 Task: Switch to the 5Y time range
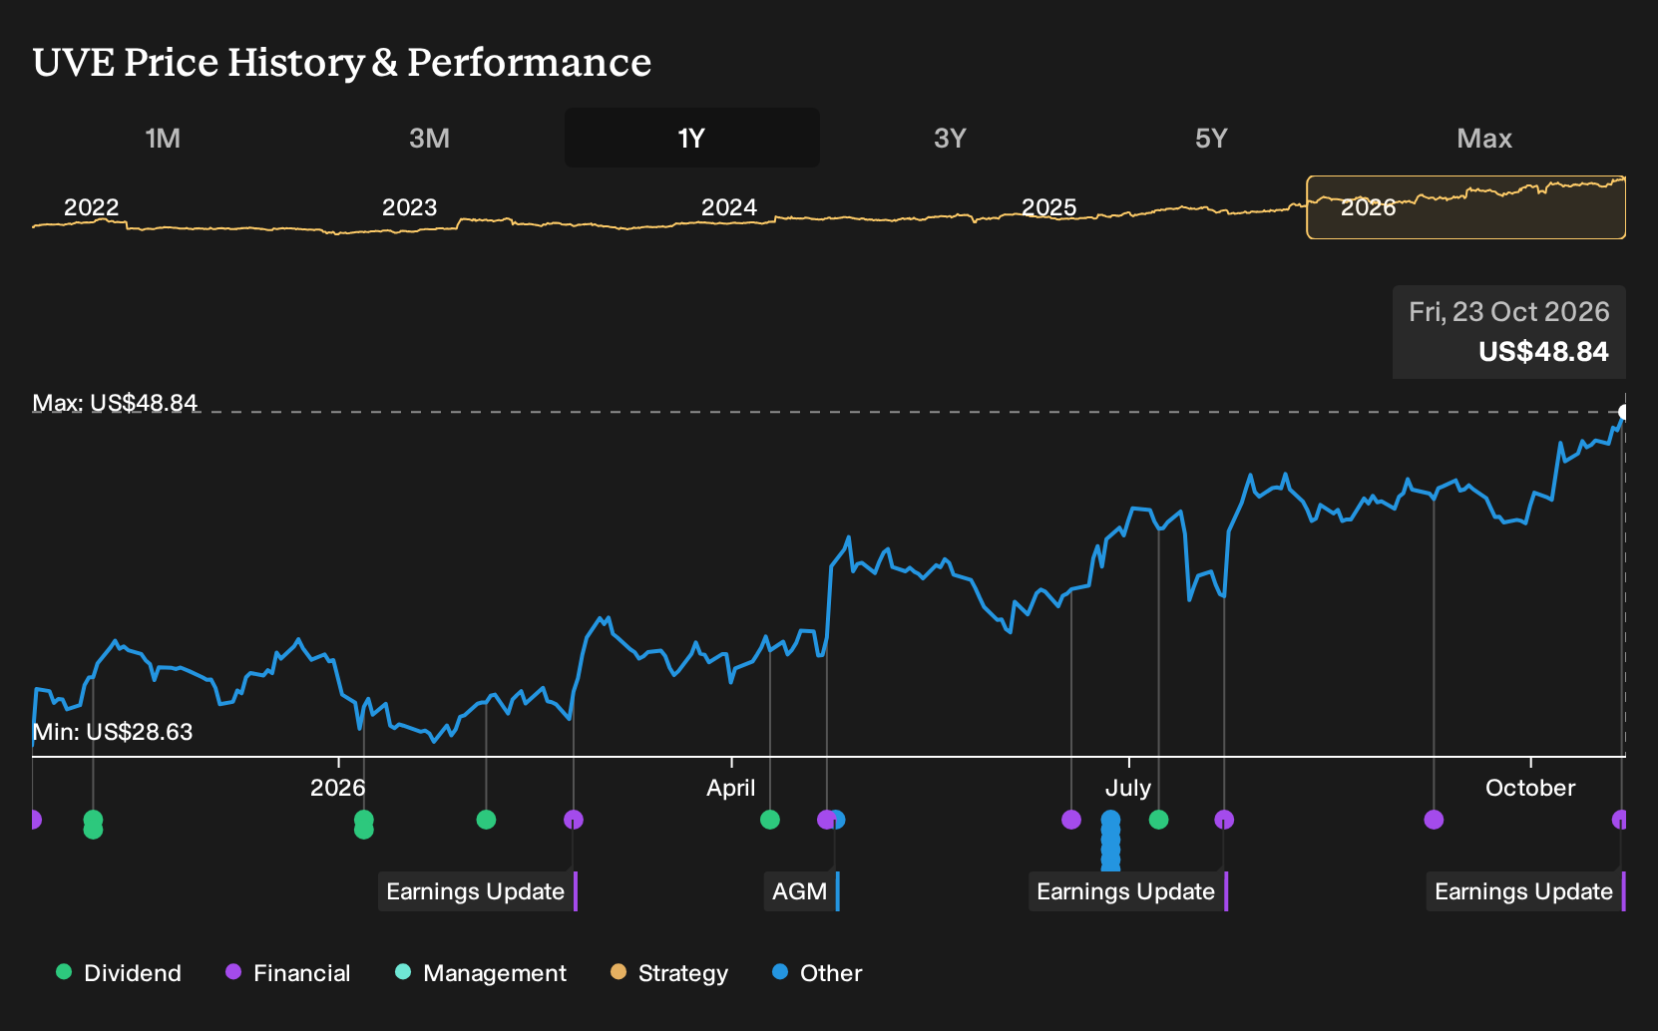point(1211,138)
